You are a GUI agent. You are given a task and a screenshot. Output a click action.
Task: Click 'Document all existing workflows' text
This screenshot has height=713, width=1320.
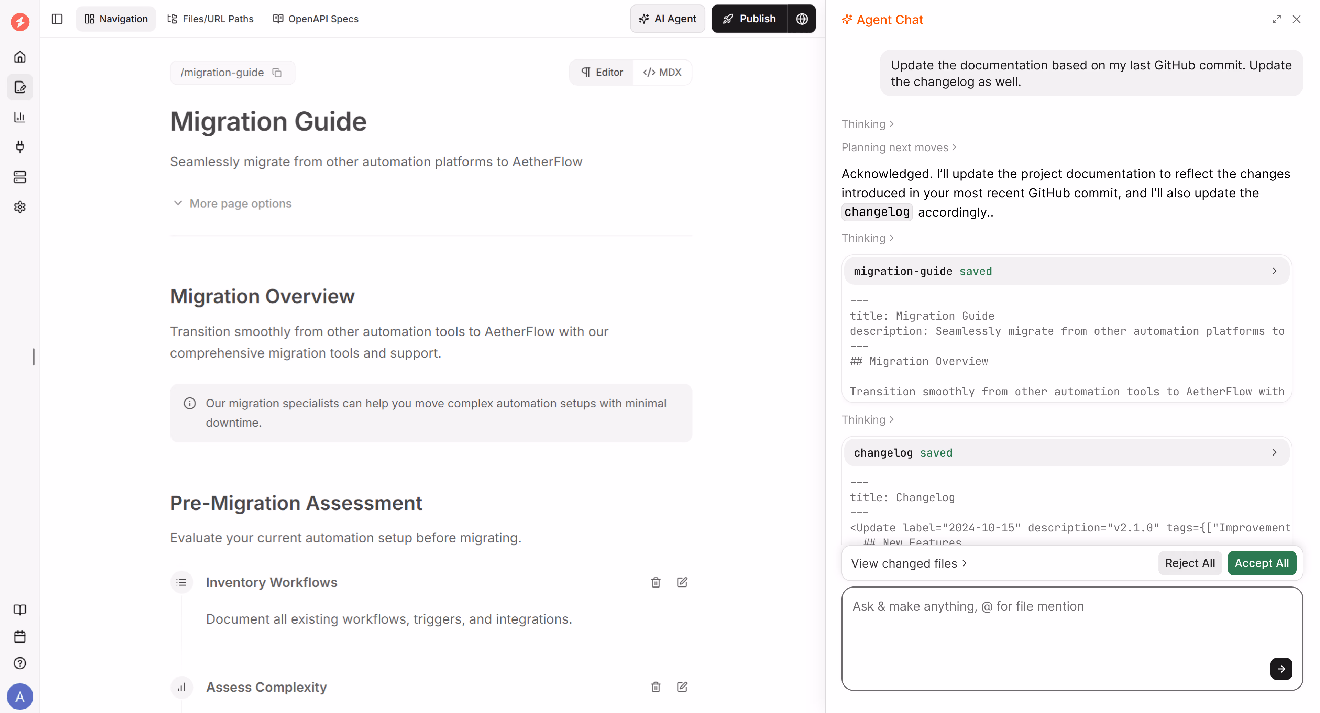click(x=389, y=619)
